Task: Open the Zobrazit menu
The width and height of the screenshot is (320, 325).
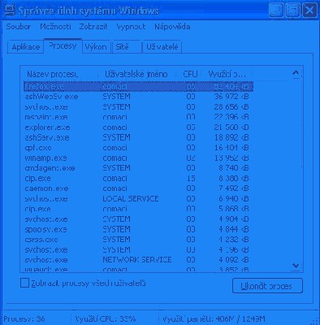Action: click(93, 27)
